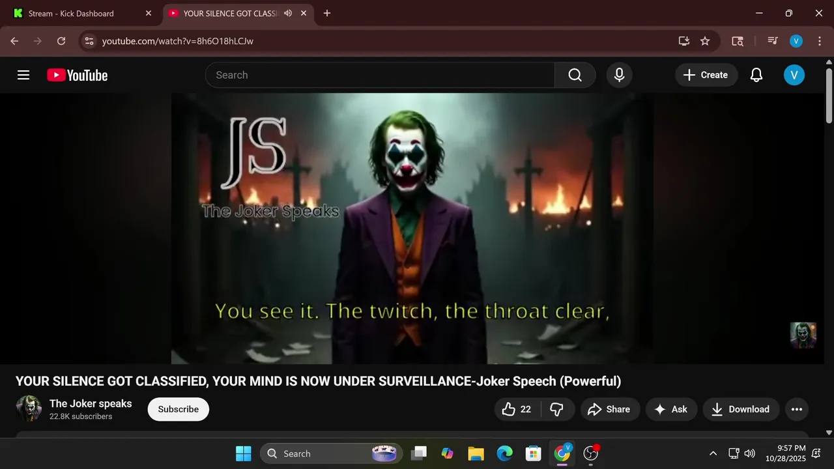The height and width of the screenshot is (469, 834).
Task: Switch to Stream - Kick Dashboard tab
Action: (81, 13)
